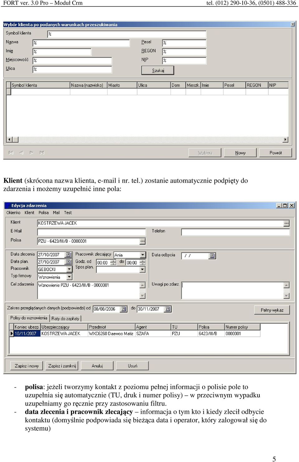This screenshot has width=299, height=462.
Task: Go to previous record navigation arrow
Action: click(x=21, y=153)
